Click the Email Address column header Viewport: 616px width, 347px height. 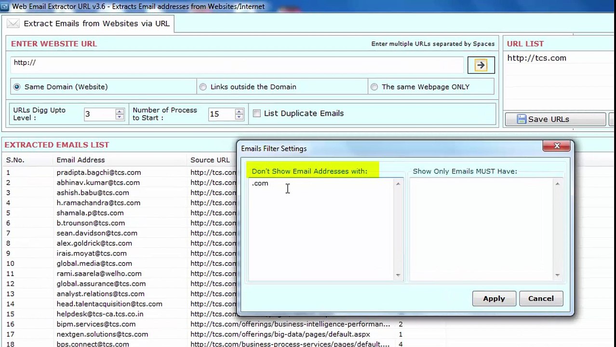tap(80, 160)
